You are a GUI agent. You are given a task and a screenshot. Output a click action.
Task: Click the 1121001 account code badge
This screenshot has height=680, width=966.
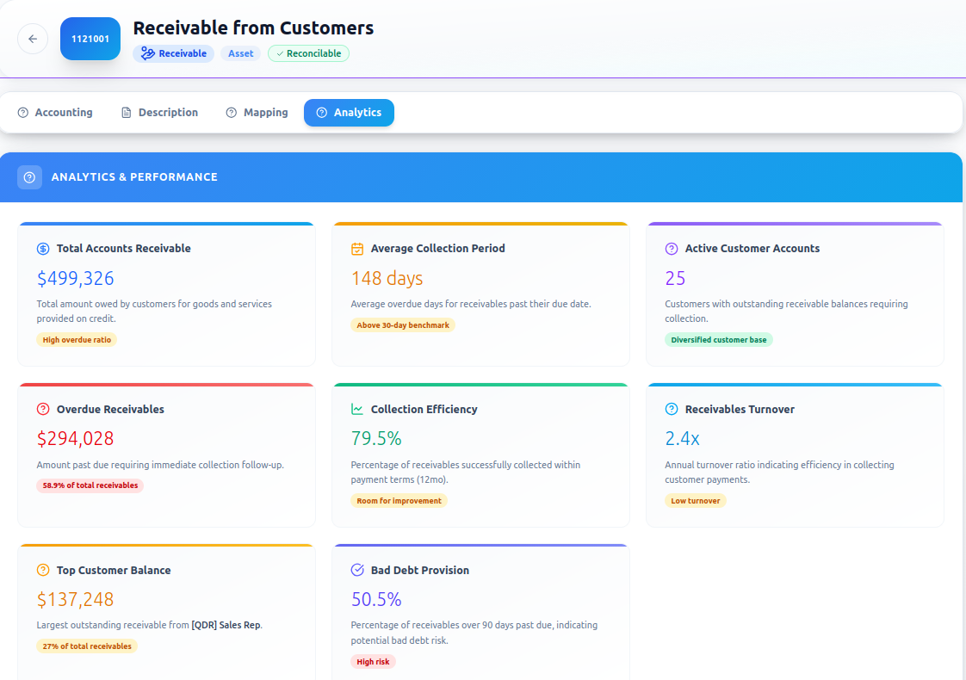pyautogui.click(x=90, y=39)
